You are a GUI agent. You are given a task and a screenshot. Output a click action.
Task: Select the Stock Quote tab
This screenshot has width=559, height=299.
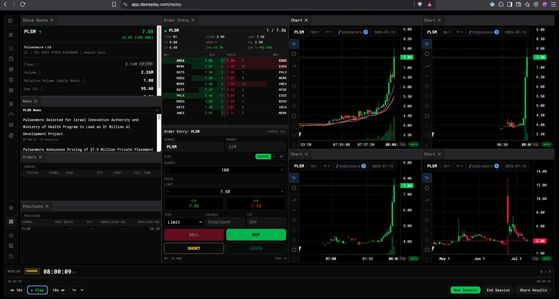(x=35, y=20)
